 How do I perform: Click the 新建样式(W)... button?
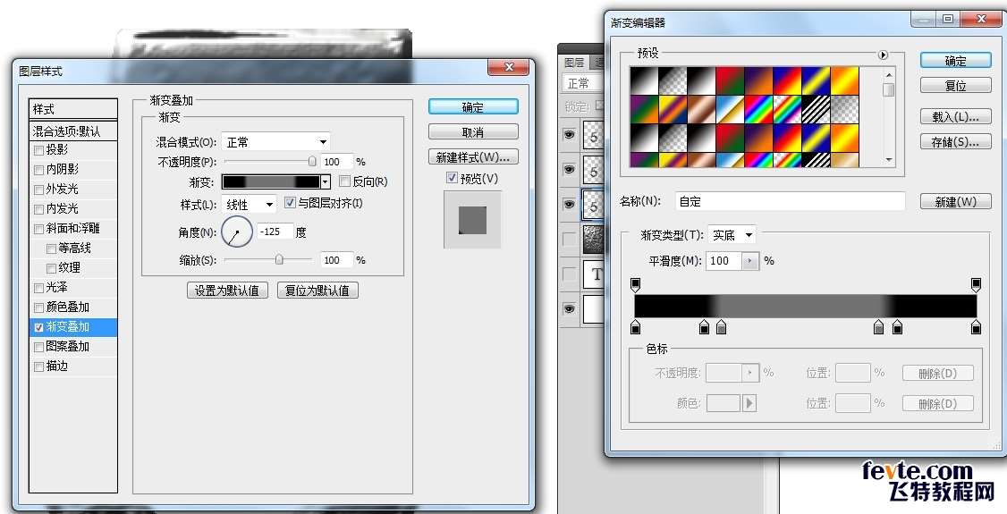click(x=473, y=157)
